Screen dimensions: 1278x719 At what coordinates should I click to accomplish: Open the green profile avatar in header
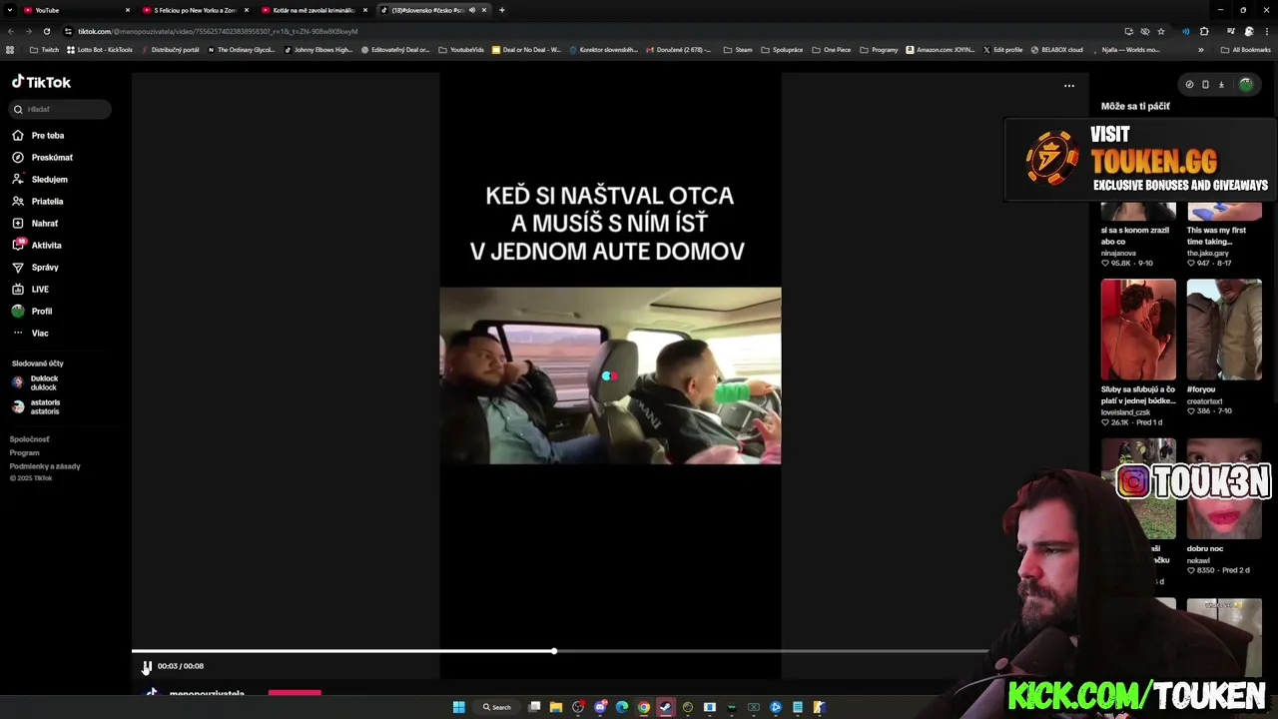pos(1246,85)
